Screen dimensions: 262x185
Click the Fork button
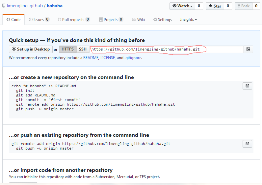[x=243, y=6]
